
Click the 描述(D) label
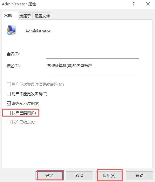(x=14, y=66)
